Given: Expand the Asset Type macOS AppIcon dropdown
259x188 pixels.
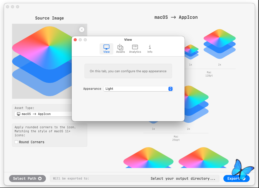Looking at the screenshot, I should (43, 114).
